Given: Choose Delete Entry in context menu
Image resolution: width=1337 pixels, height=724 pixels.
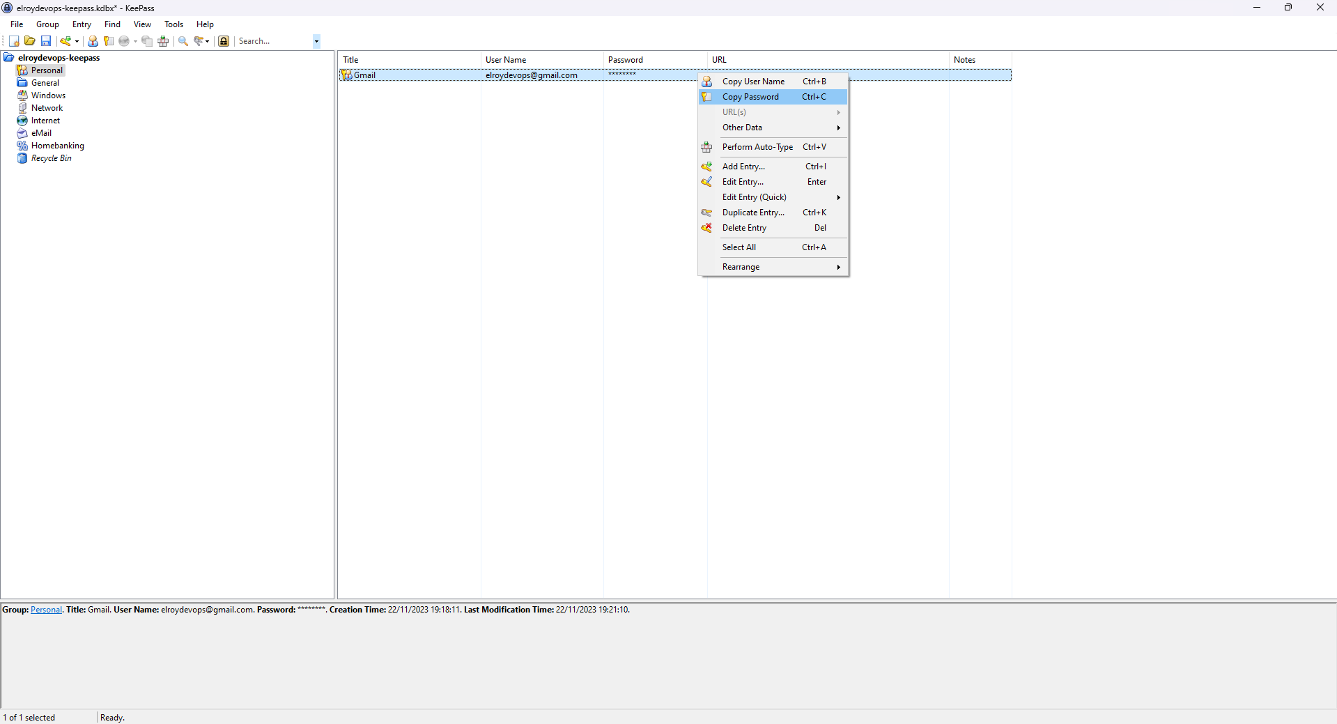Looking at the screenshot, I should coord(773,228).
